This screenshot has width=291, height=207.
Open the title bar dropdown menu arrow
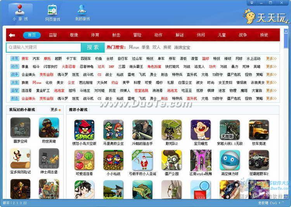(252, 3)
